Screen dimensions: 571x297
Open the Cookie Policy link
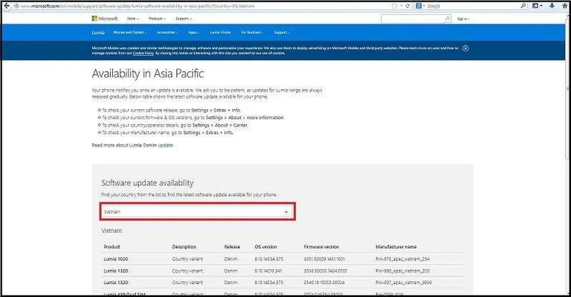point(143,52)
